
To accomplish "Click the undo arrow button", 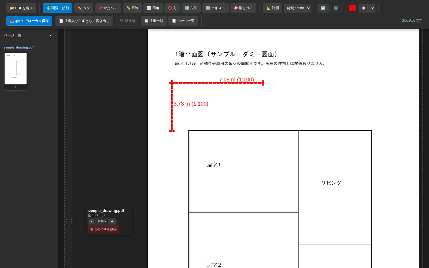I will coord(323,8).
